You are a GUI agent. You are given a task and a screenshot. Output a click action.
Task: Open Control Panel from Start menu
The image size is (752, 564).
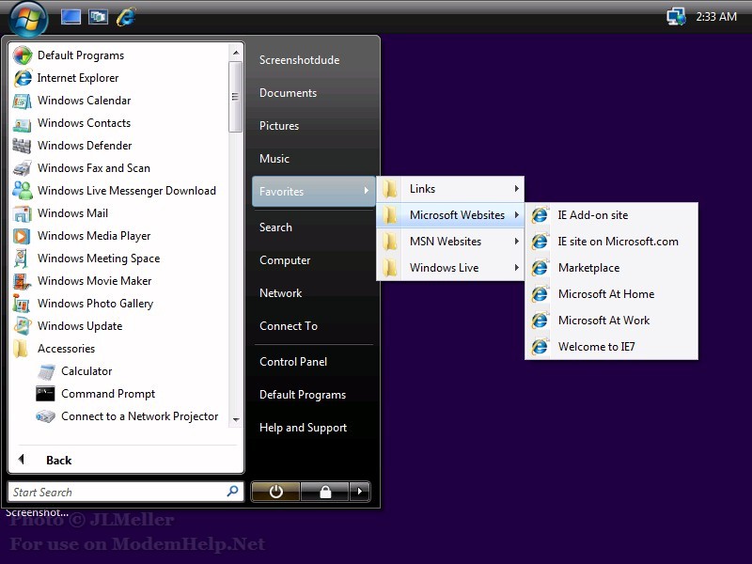(x=292, y=362)
